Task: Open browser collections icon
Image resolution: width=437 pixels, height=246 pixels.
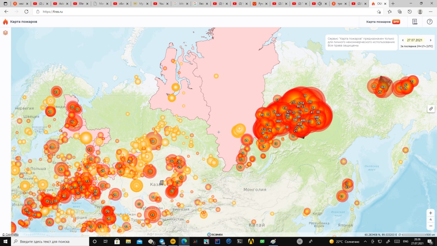Action: tap(400, 11)
